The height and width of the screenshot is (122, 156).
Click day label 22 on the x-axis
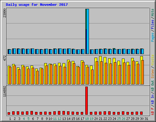[x=105, y=119]
